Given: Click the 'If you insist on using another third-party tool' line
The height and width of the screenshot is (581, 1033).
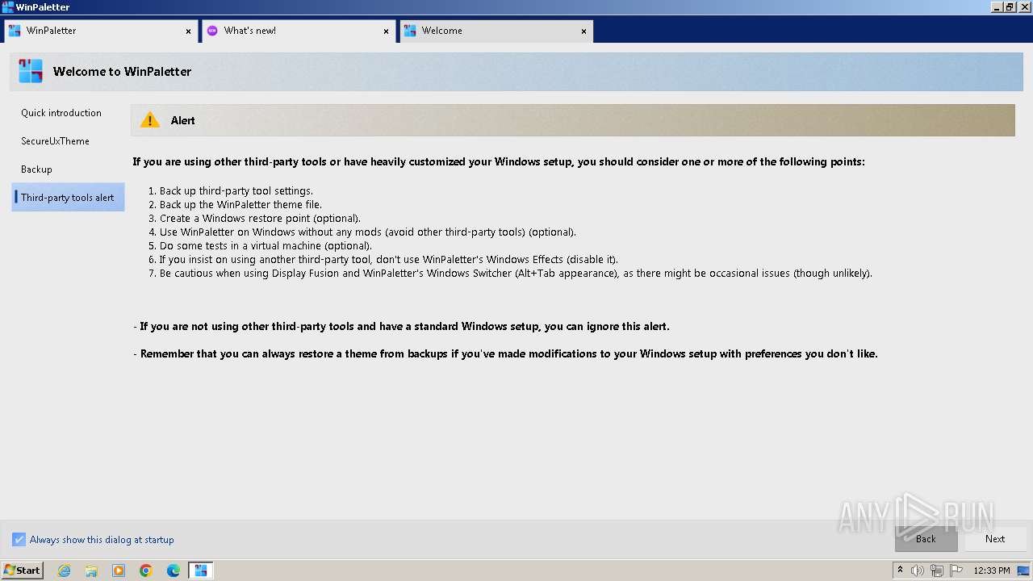Looking at the screenshot, I should pyautogui.click(x=388, y=260).
